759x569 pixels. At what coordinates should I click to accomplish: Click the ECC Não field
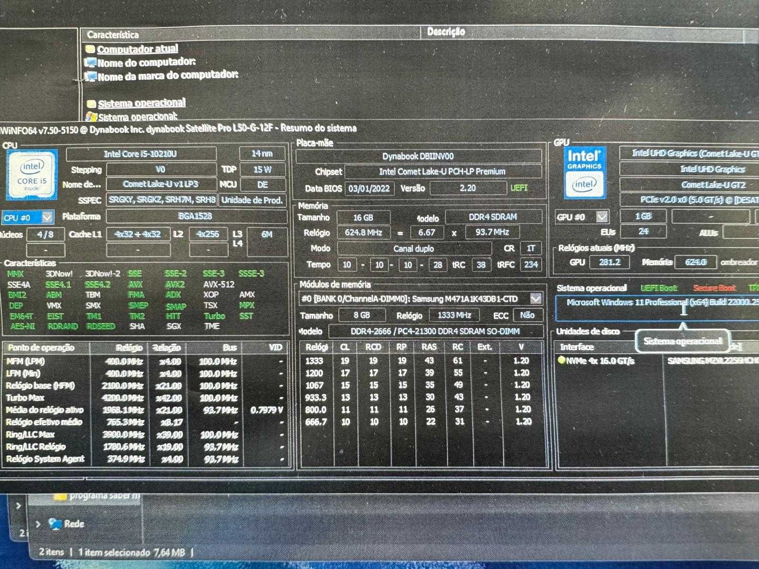click(x=527, y=315)
